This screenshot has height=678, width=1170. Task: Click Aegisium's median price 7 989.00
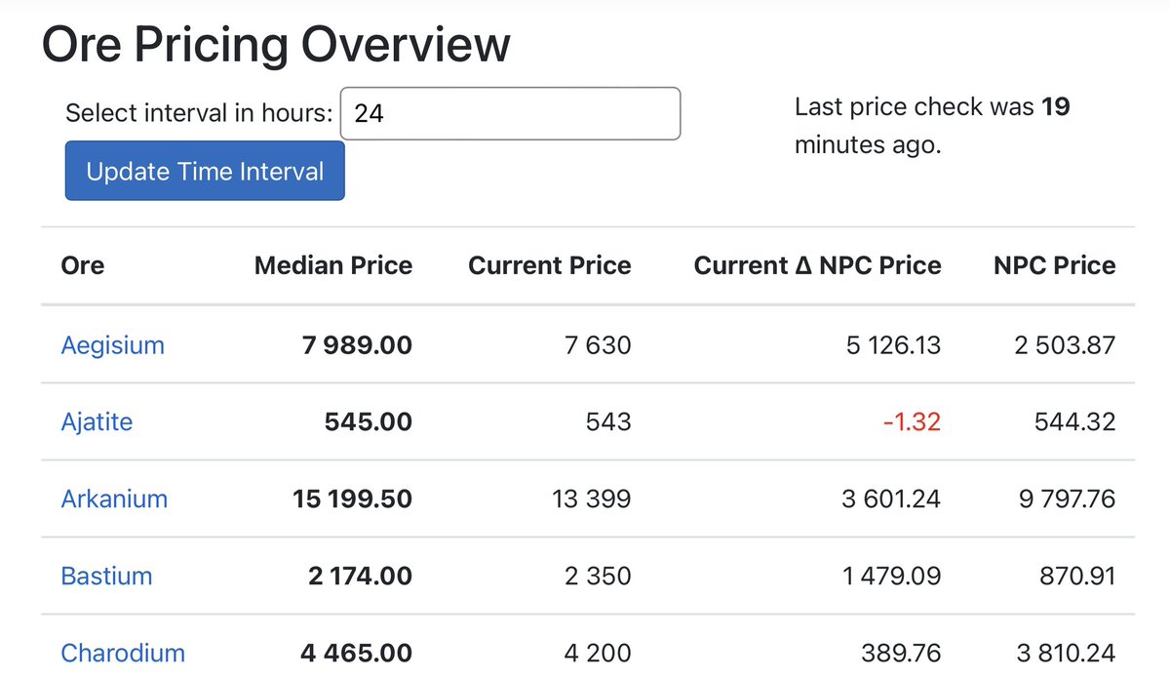coord(354,344)
